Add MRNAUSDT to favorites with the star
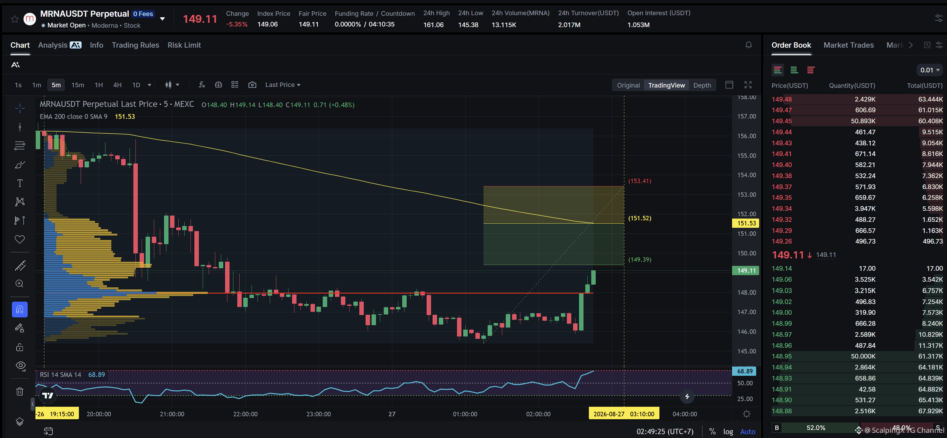This screenshot has width=947, height=438. click(15, 19)
